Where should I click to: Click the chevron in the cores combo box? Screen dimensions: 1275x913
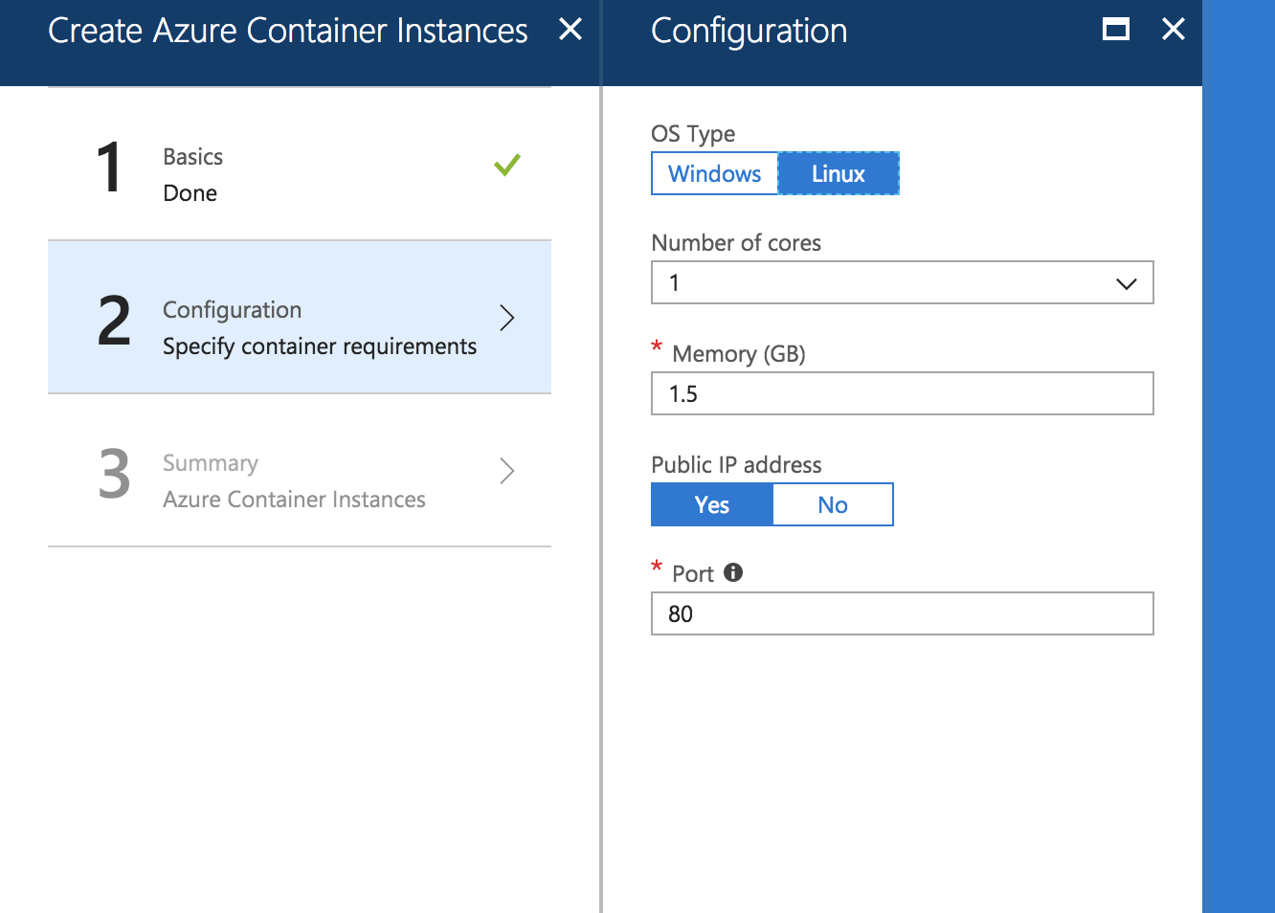1127,283
